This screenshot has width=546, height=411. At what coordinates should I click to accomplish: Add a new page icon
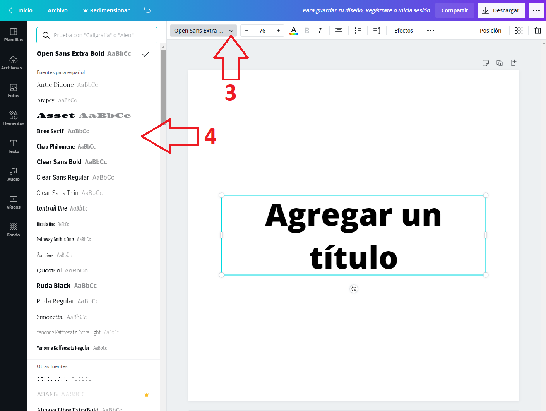tap(513, 63)
